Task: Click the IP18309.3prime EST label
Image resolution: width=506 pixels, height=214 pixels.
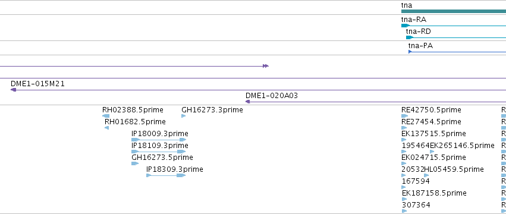Action: [175, 169]
